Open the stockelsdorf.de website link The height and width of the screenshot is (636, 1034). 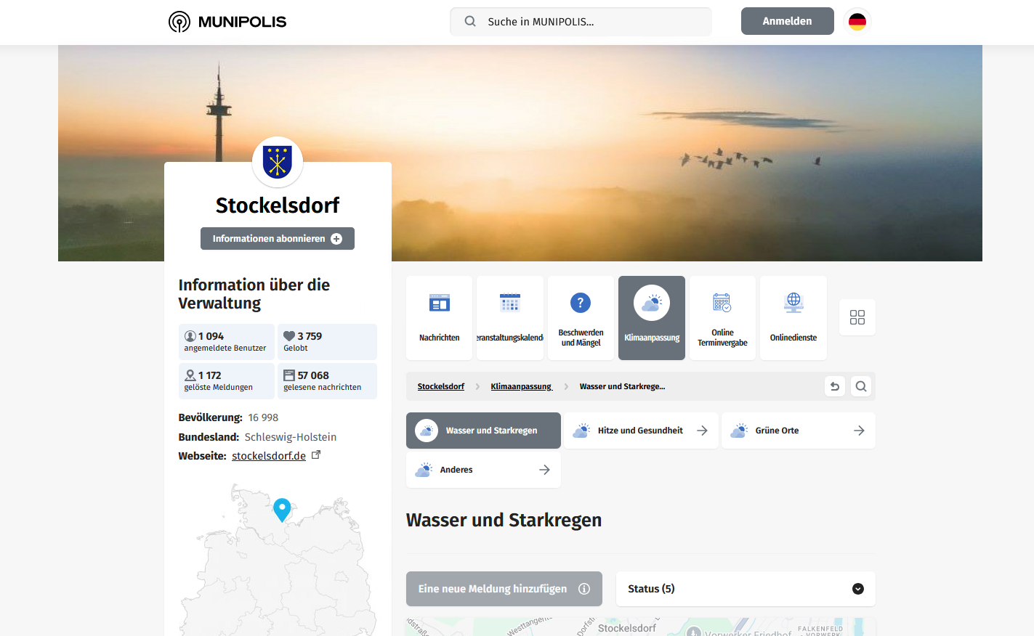coord(269,456)
